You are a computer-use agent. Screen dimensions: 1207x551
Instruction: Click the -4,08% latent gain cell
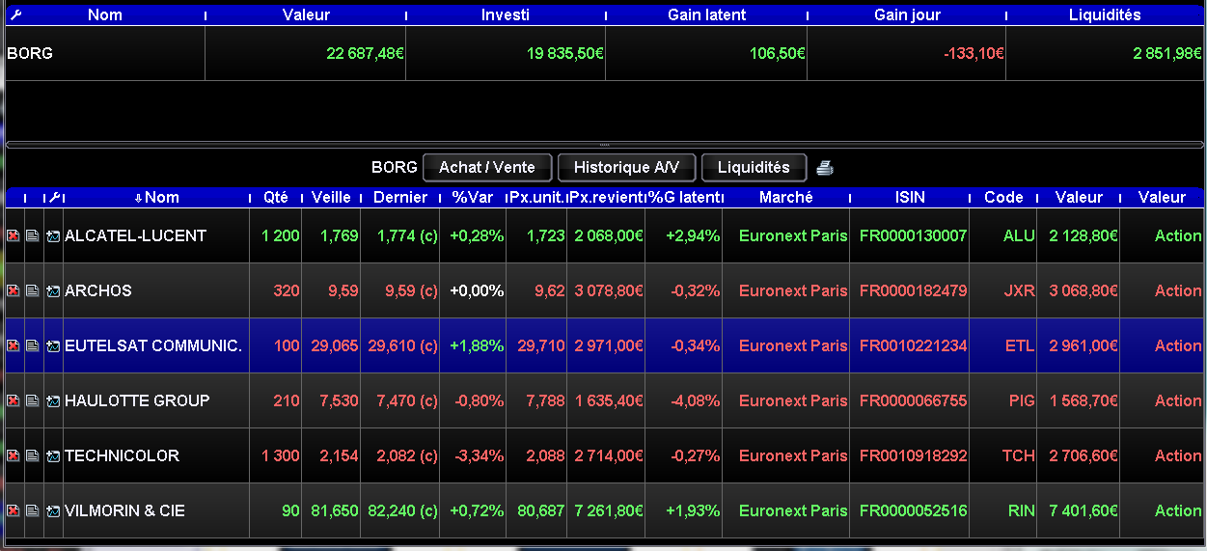(x=694, y=400)
